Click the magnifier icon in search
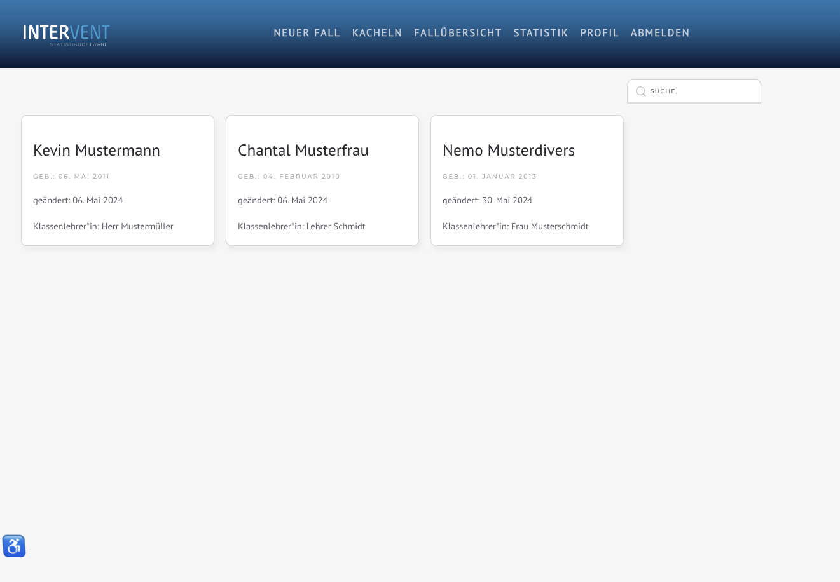This screenshot has height=582, width=840. pyautogui.click(x=641, y=91)
